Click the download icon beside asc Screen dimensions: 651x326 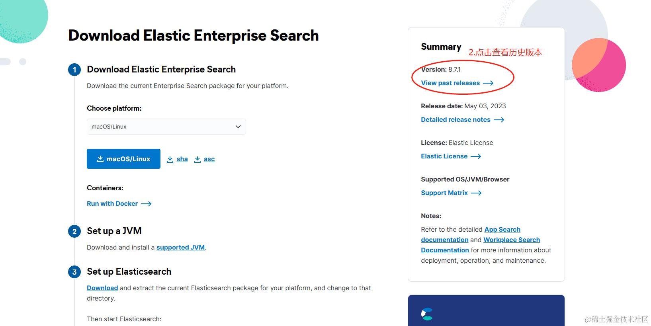click(197, 159)
